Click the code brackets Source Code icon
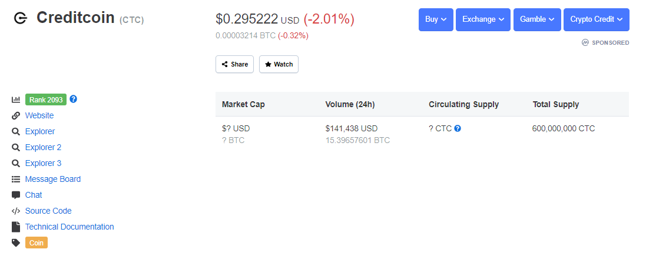The width and height of the screenshot is (646, 259). coord(16,211)
